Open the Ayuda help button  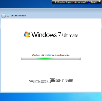pyautogui.click(x=92, y=2)
